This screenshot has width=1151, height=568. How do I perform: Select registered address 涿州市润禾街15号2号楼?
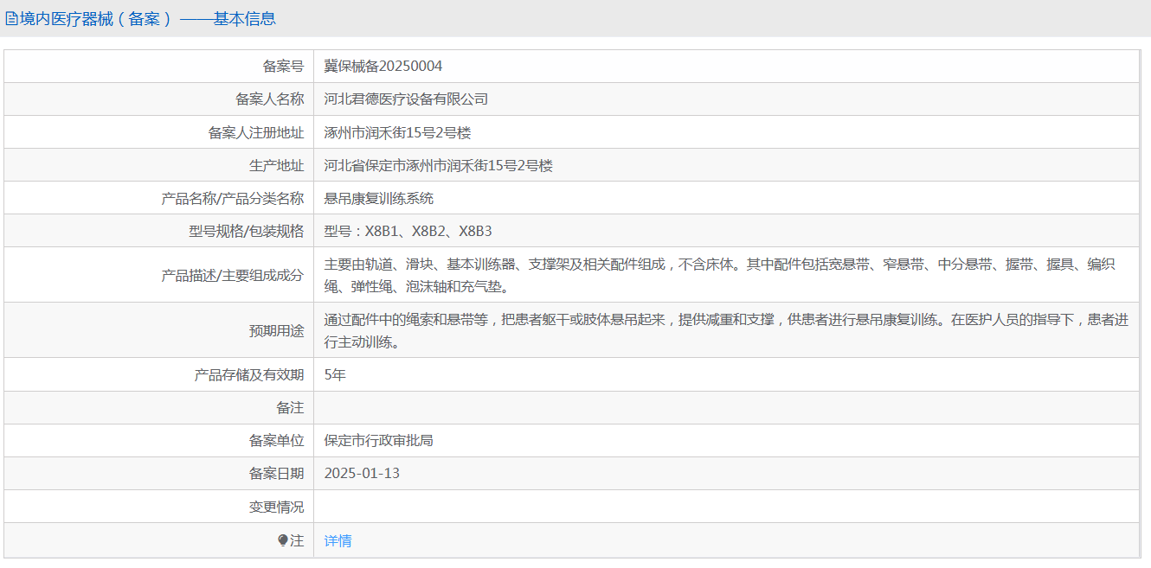(397, 132)
